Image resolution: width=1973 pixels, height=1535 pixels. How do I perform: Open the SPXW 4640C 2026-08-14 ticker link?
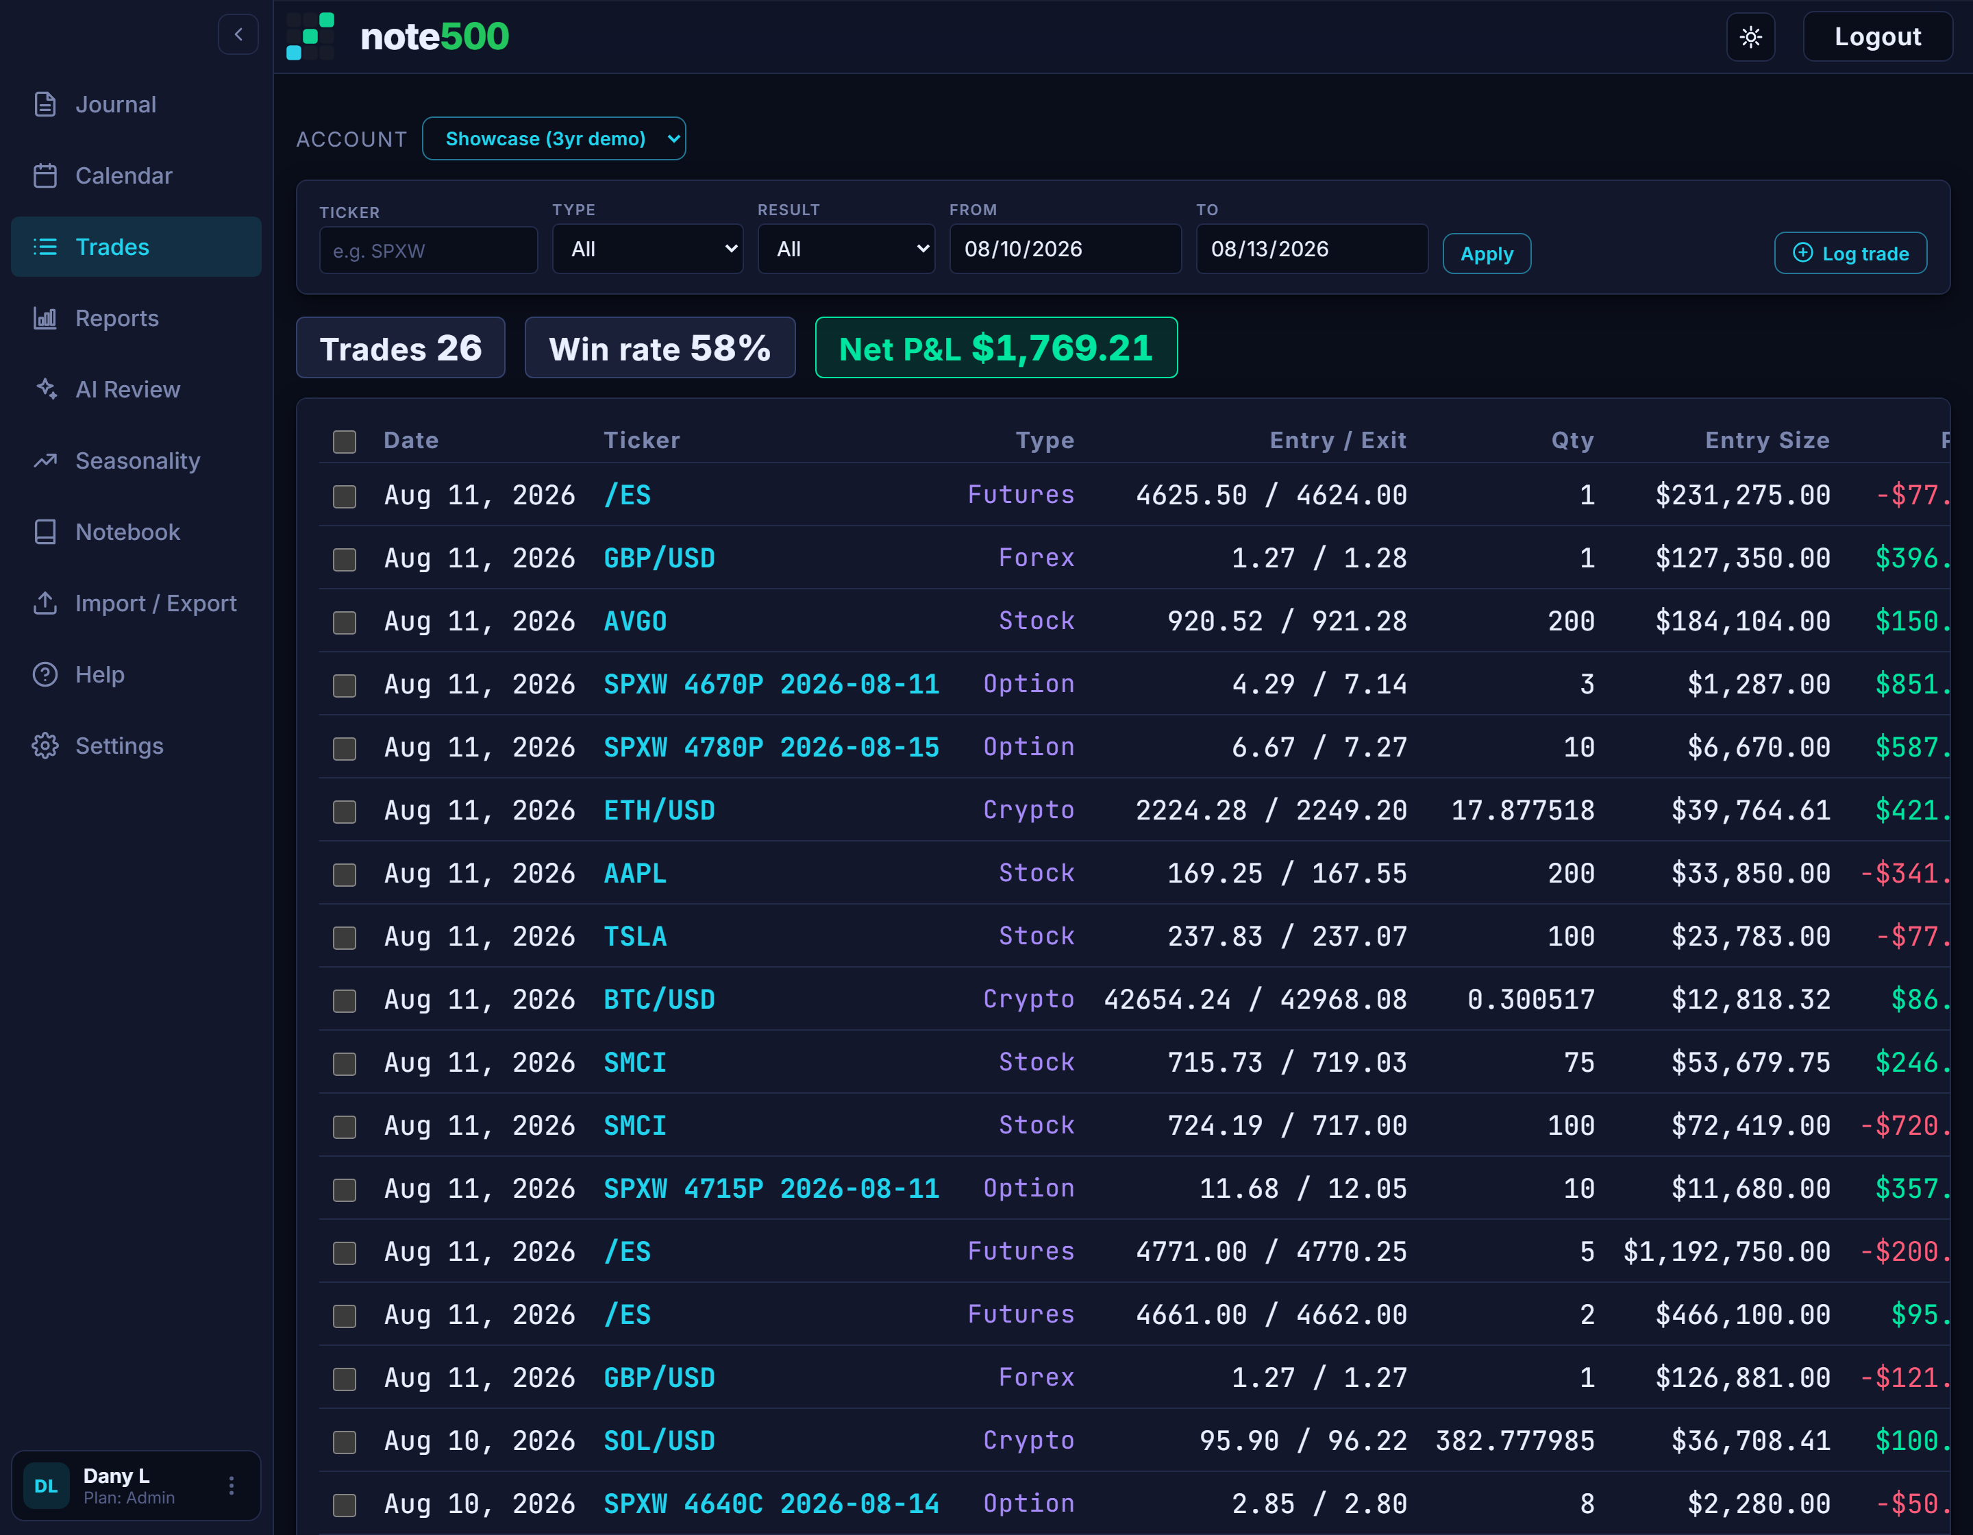pyautogui.click(x=771, y=1503)
